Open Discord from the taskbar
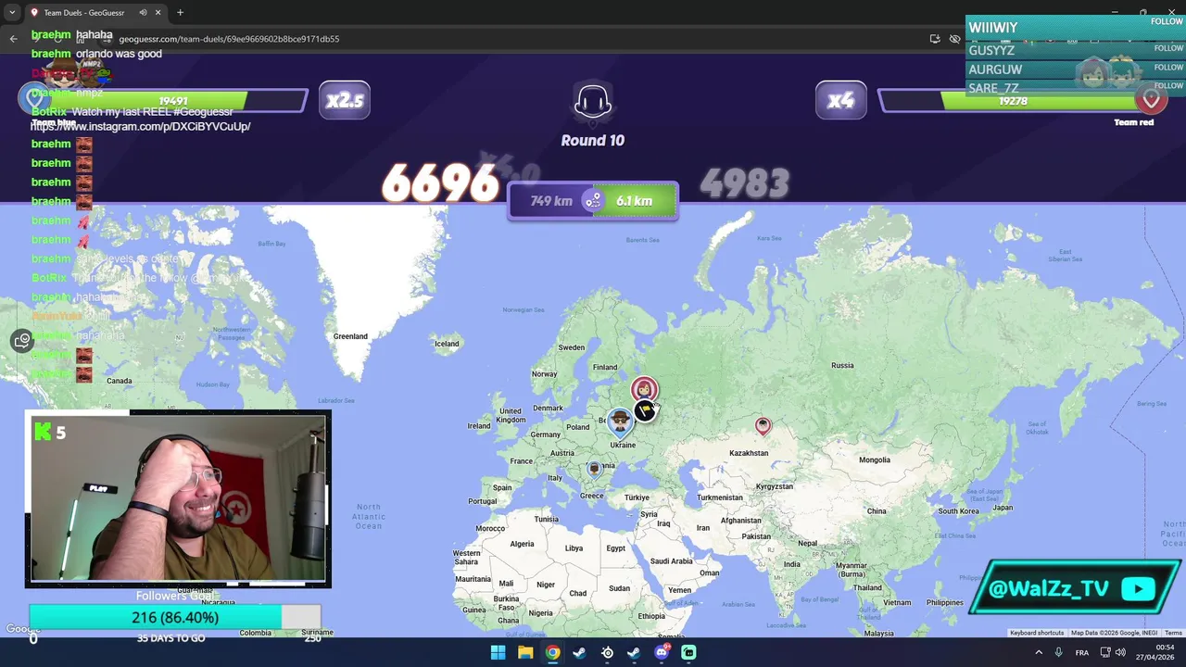The height and width of the screenshot is (667, 1186). (x=662, y=652)
